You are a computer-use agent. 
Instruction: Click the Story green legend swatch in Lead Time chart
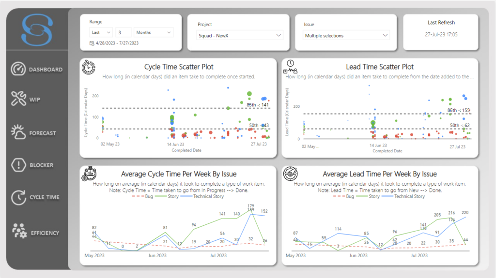point(362,196)
